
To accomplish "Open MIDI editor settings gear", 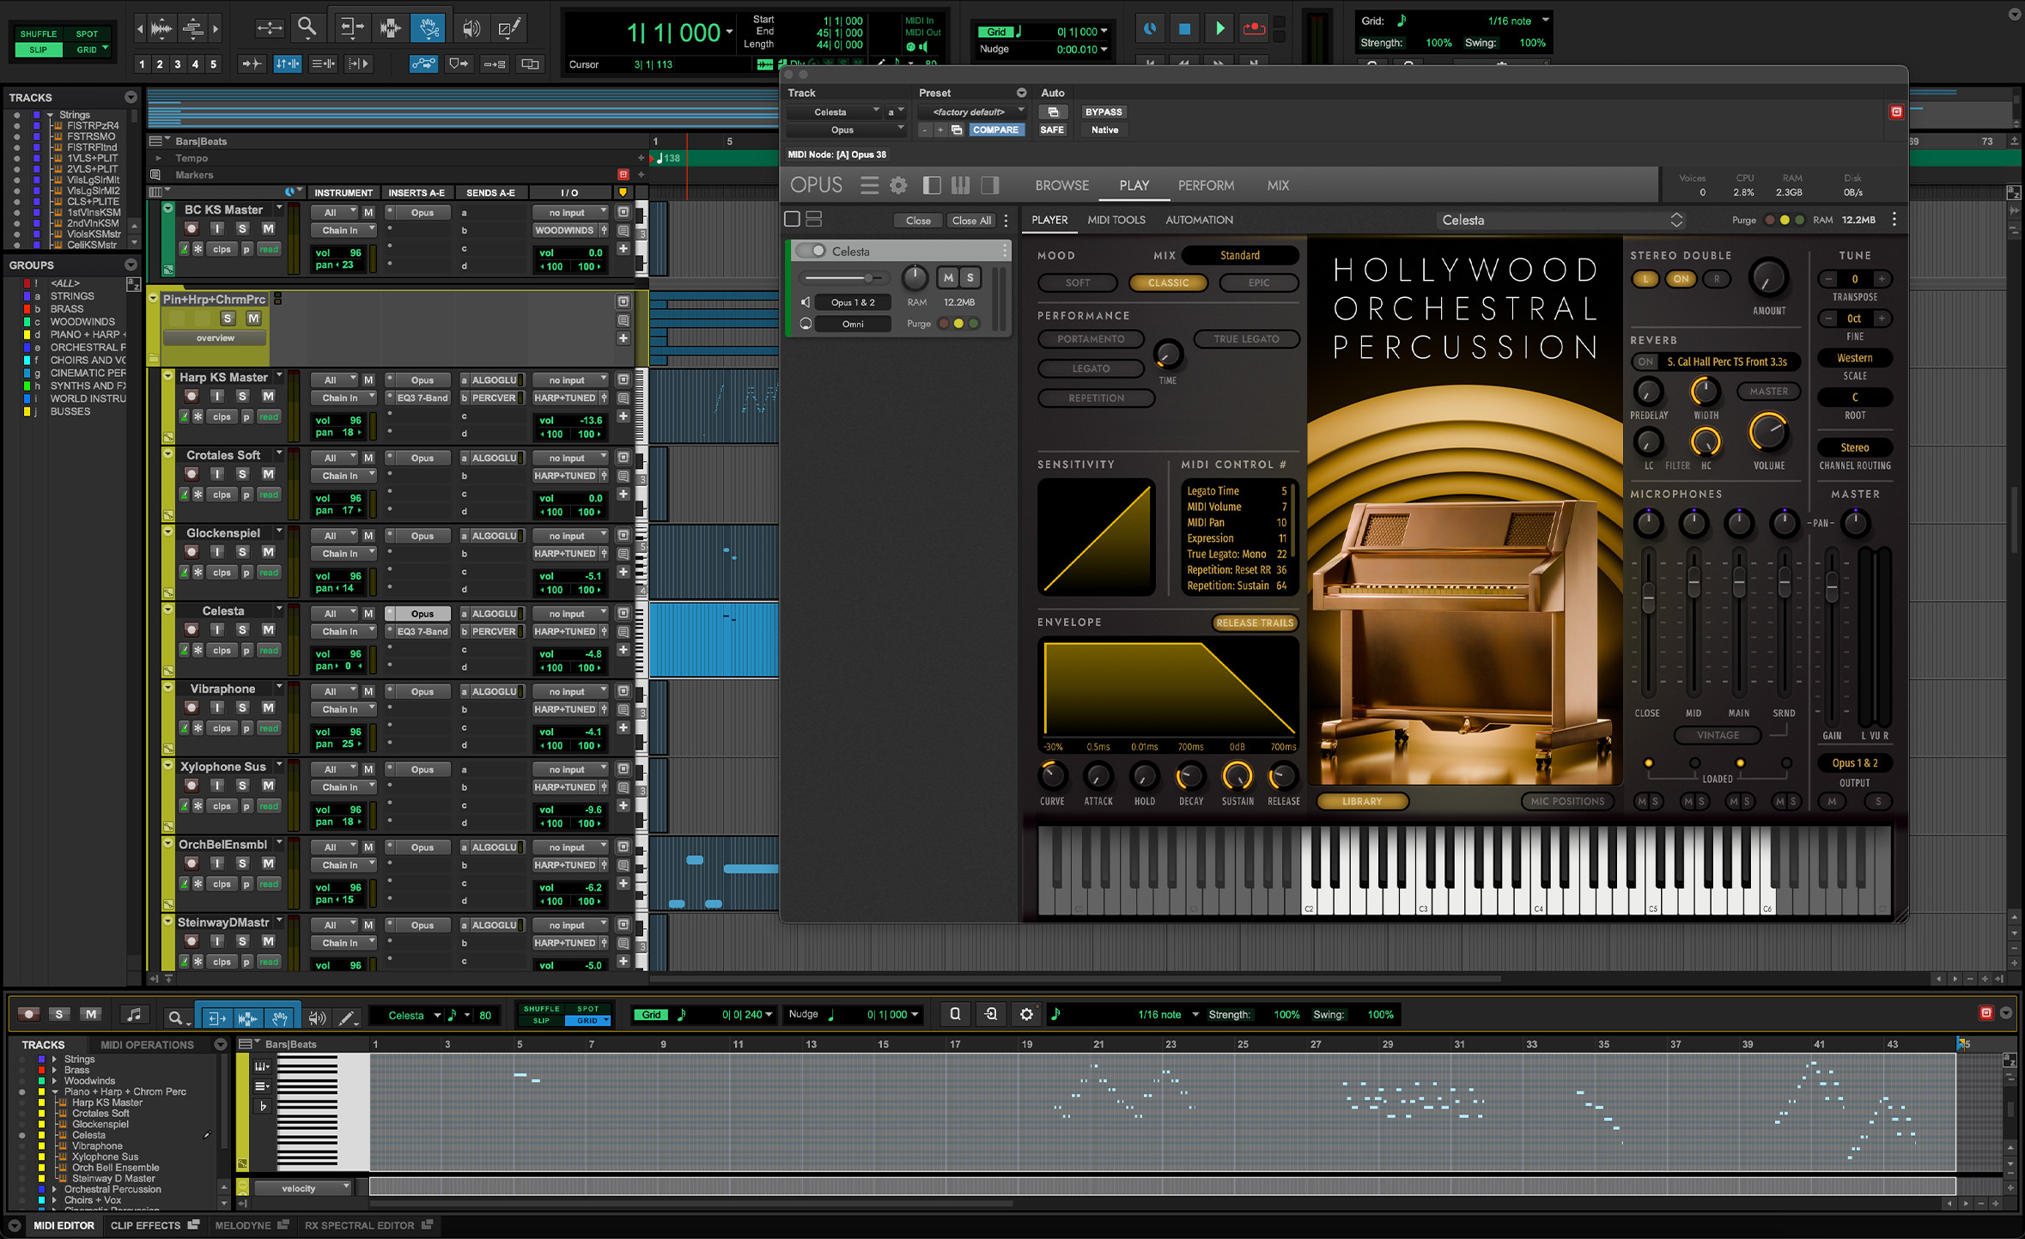I will click(1026, 1014).
